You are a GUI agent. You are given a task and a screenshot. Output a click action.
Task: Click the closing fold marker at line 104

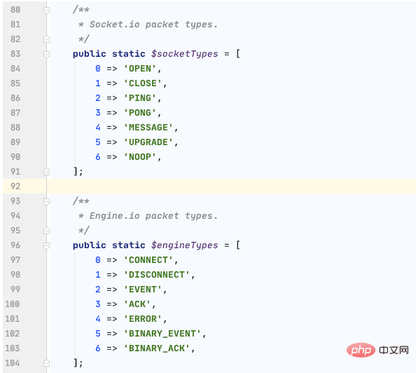[46, 363]
